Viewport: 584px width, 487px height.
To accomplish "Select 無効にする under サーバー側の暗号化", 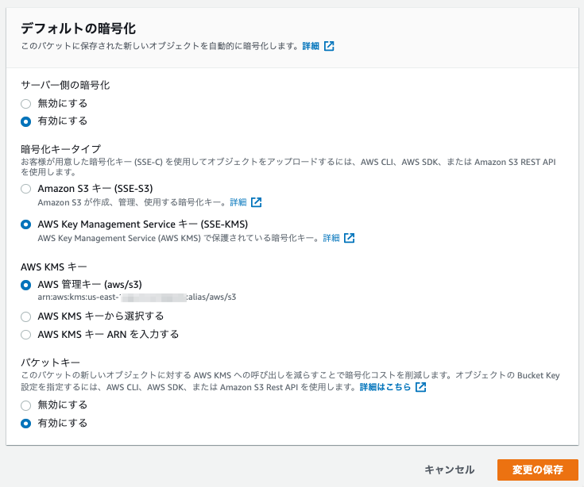I will [25, 104].
